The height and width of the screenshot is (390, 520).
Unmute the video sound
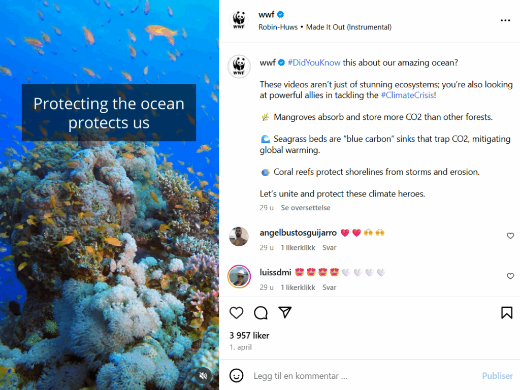(203, 376)
